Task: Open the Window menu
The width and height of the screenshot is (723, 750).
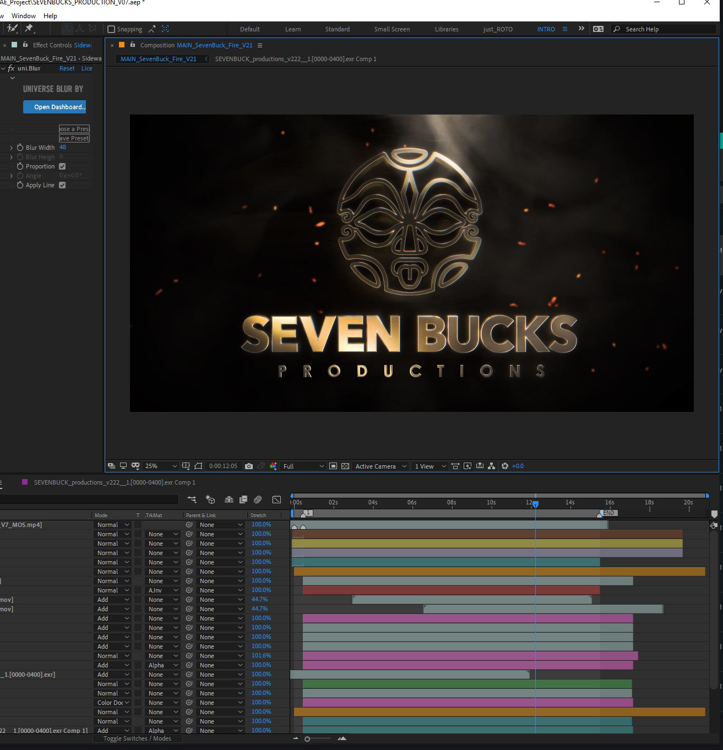Action: [x=24, y=16]
